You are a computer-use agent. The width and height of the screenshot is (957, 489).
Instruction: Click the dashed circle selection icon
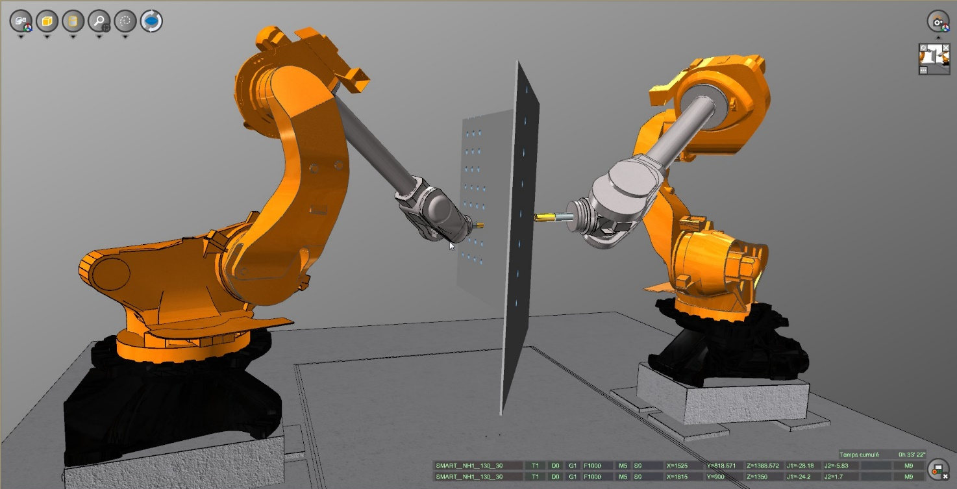(x=125, y=21)
